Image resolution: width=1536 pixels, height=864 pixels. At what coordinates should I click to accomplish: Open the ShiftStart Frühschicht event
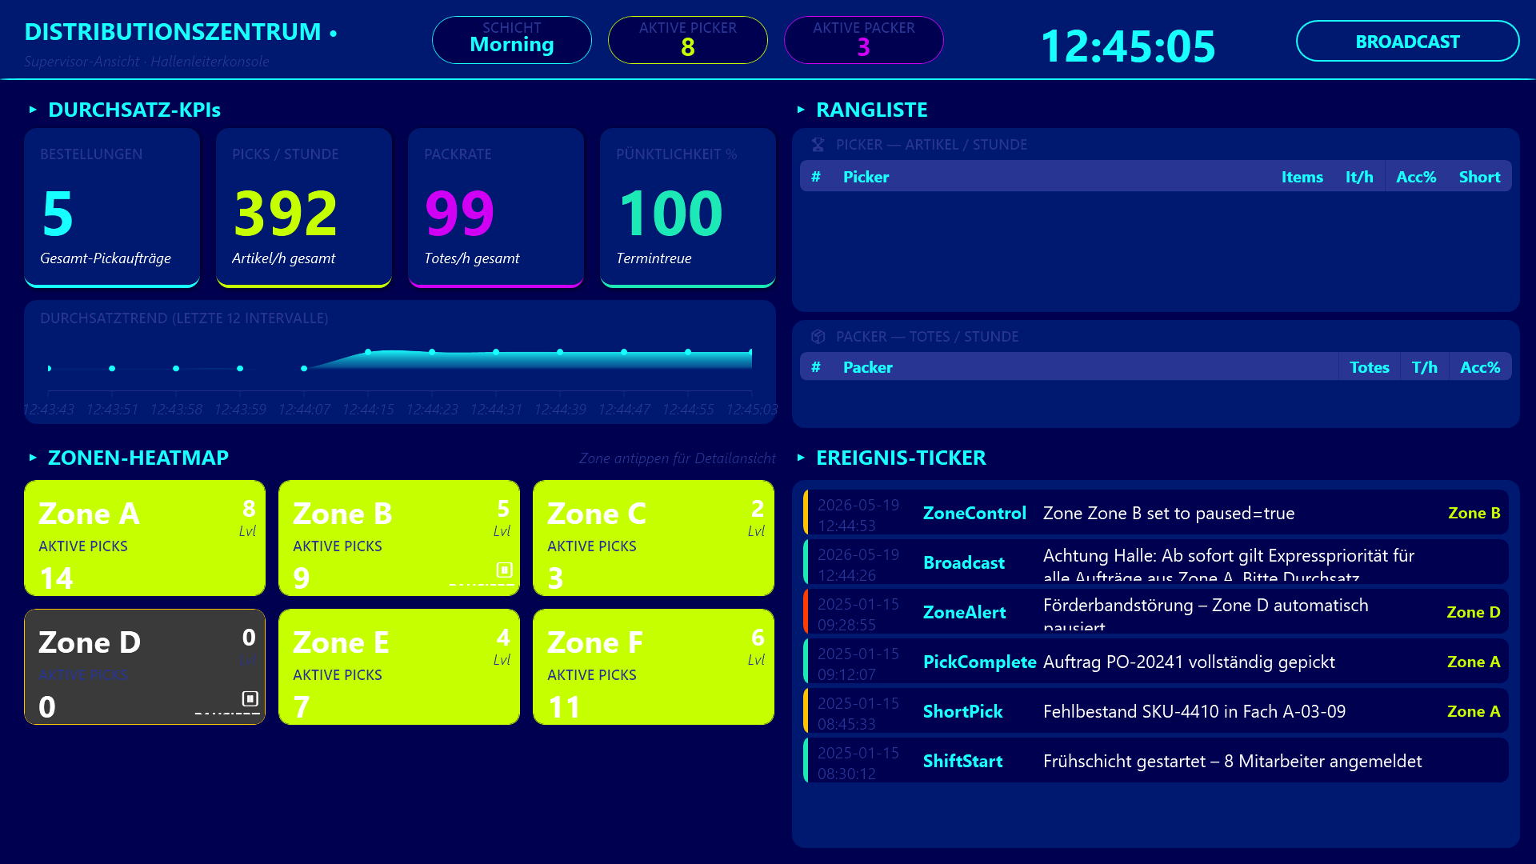pos(1156,761)
